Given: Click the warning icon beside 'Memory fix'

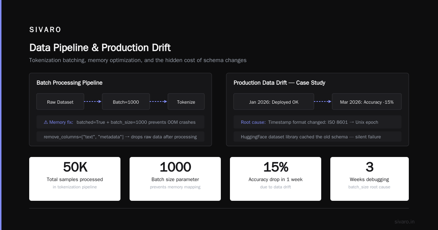Looking at the screenshot, I should pyautogui.click(x=46, y=122).
